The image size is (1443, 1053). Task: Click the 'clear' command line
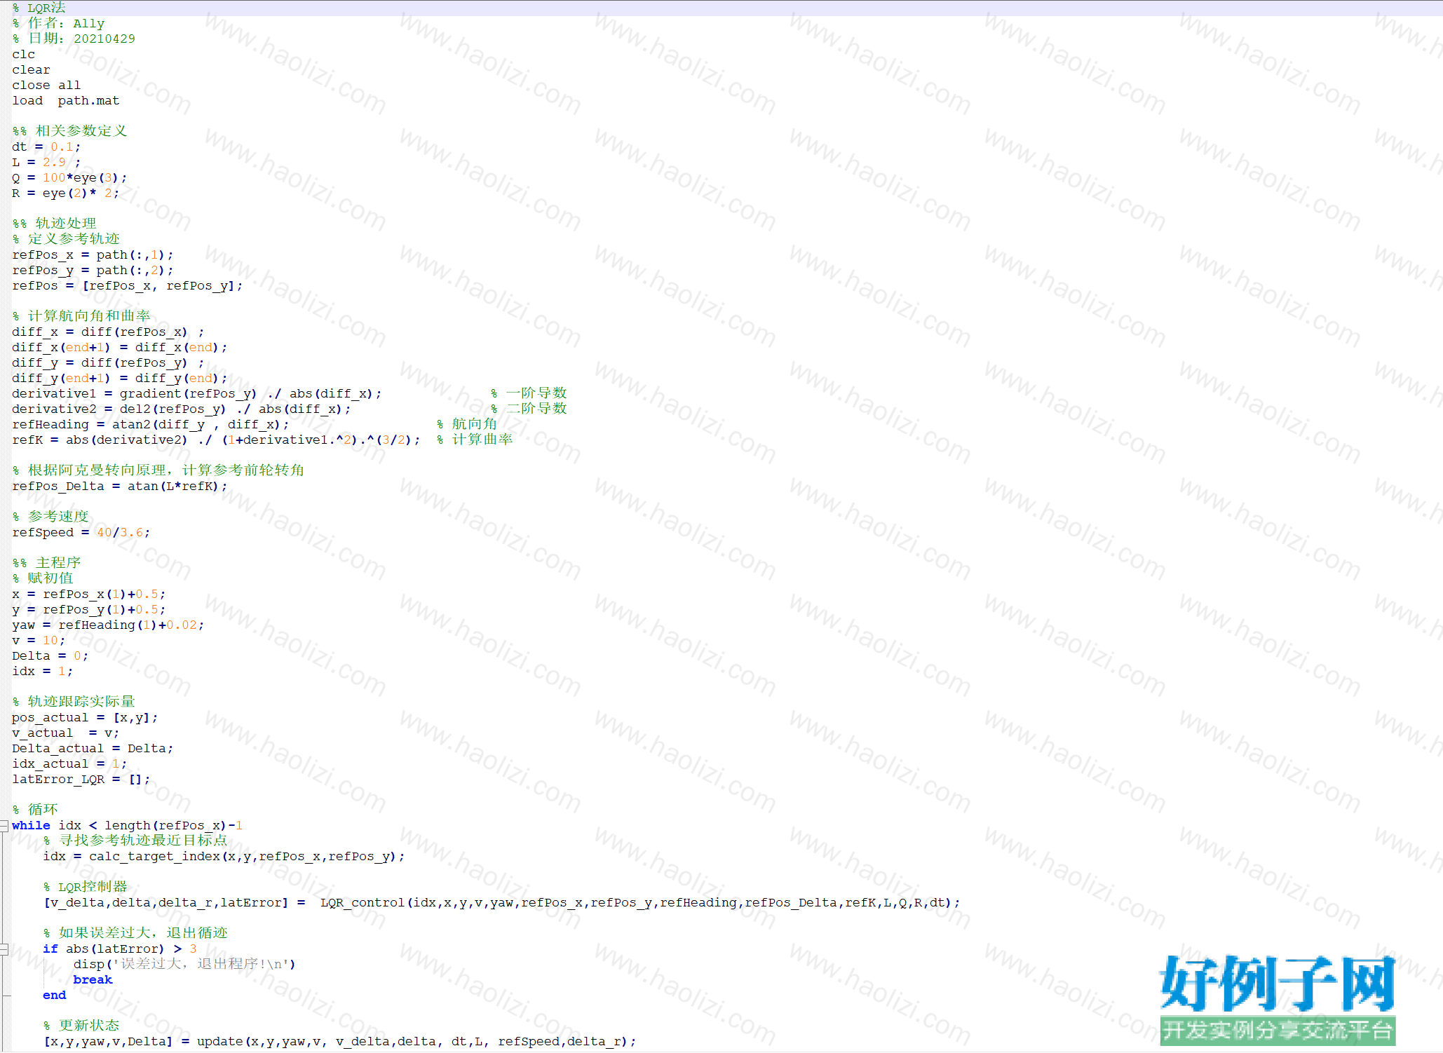click(x=32, y=70)
